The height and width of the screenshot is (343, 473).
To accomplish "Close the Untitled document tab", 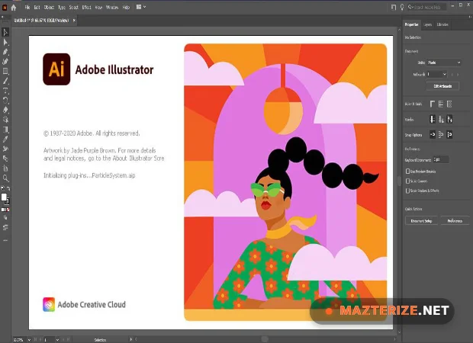I will tap(74, 20).
